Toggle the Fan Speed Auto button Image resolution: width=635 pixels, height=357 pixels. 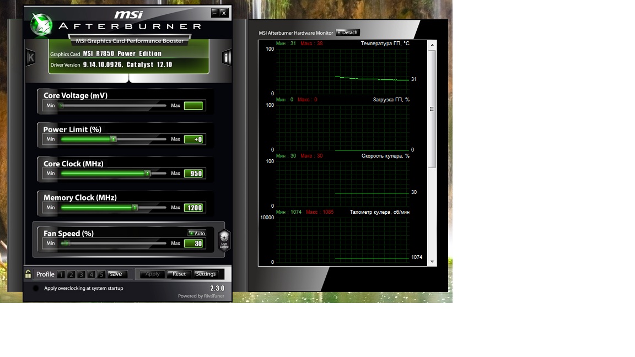(x=197, y=233)
